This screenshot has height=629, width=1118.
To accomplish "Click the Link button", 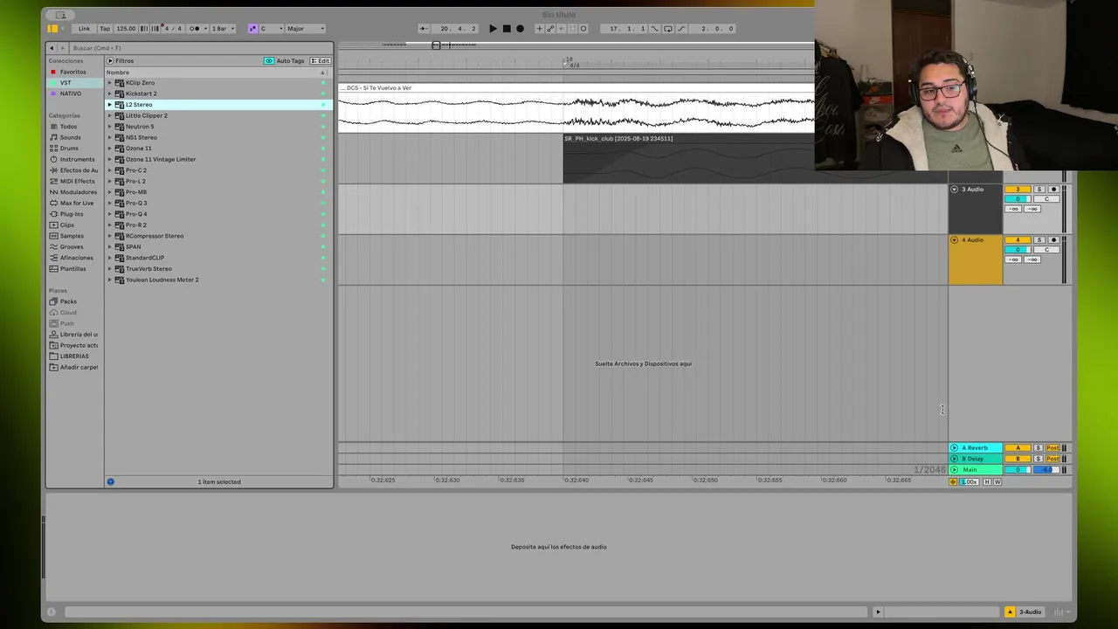I will coord(84,29).
